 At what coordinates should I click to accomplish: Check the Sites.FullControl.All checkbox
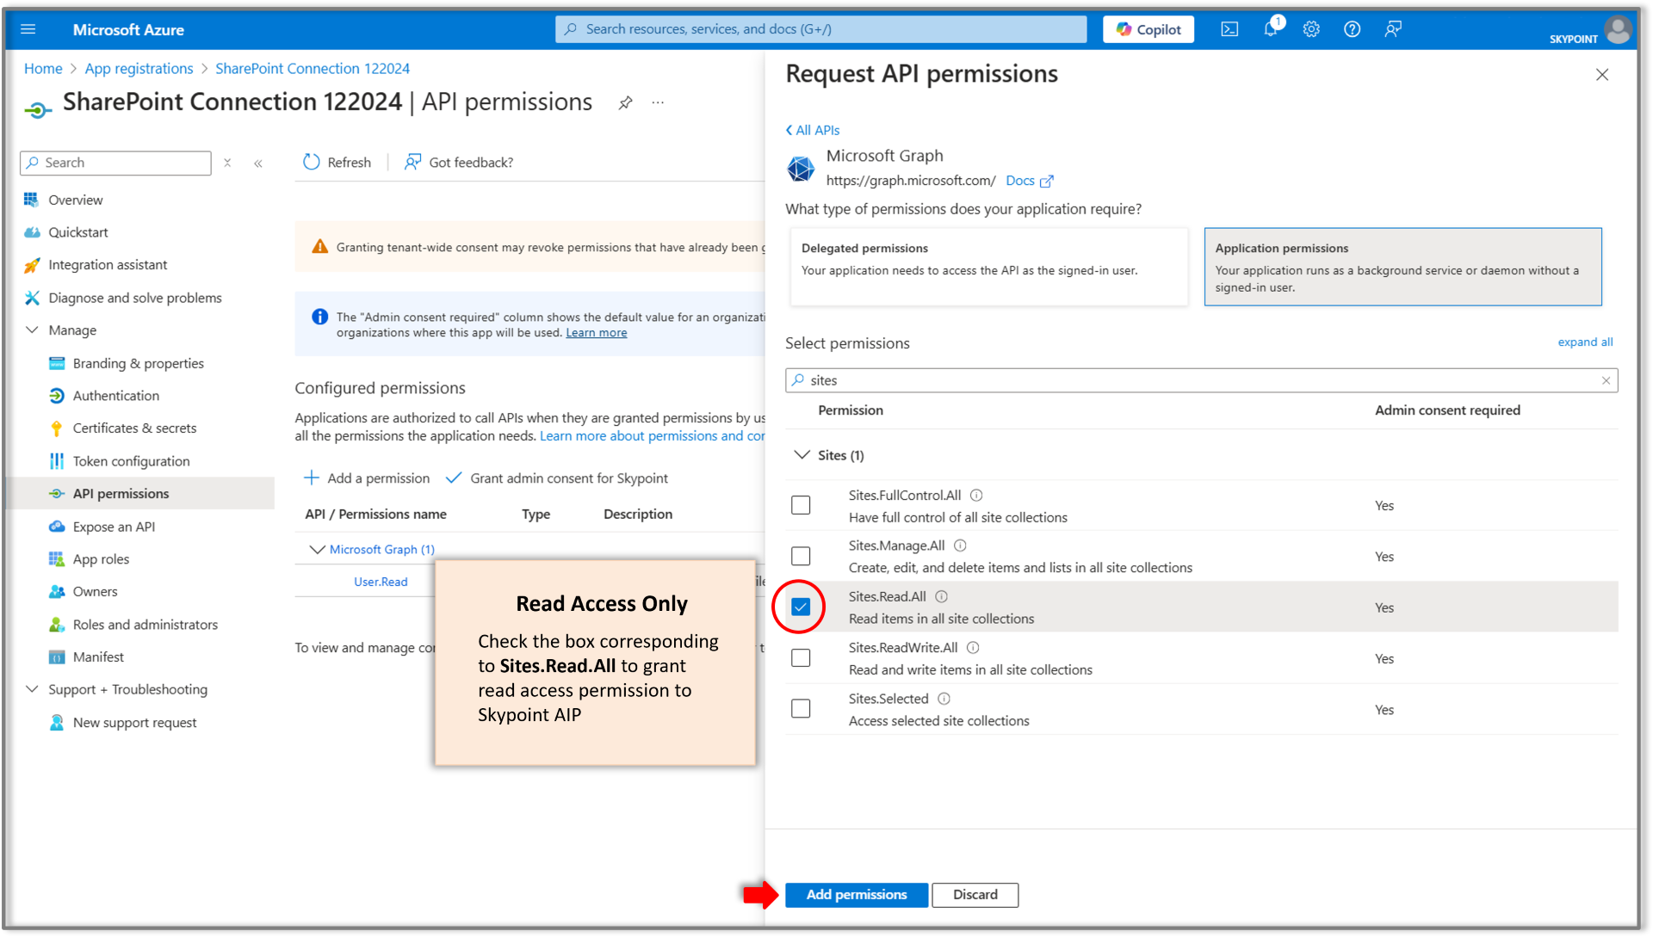tap(801, 505)
